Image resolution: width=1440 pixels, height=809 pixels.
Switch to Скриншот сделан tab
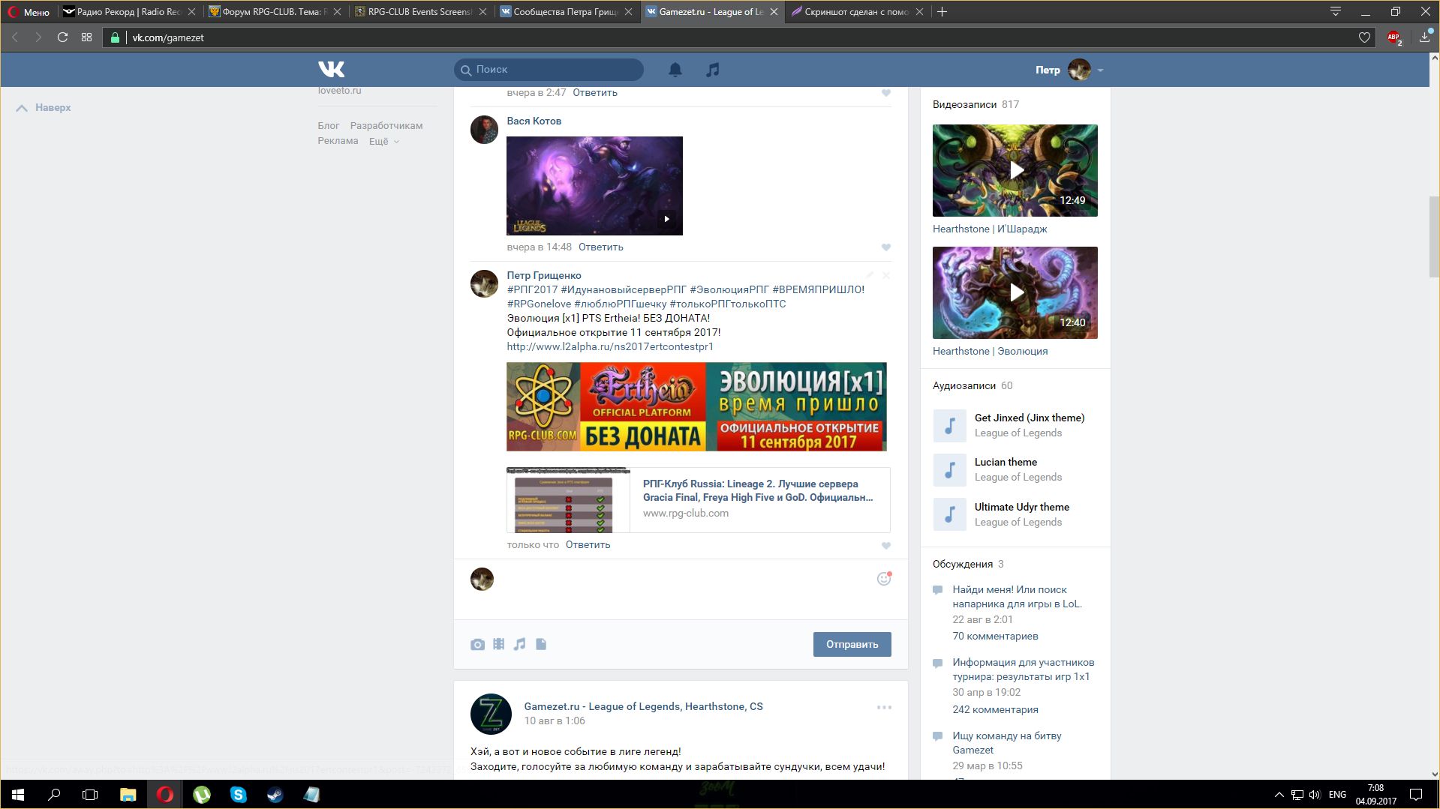[856, 12]
